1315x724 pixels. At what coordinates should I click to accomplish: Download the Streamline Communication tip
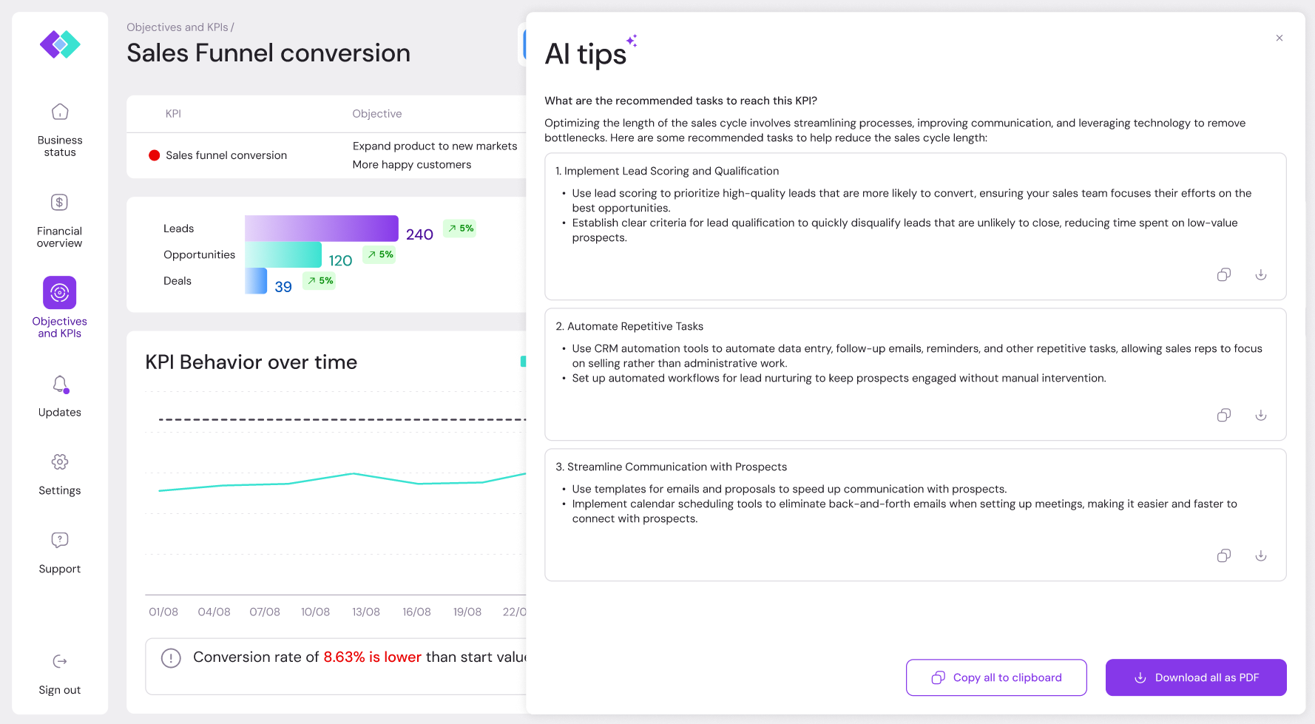point(1261,556)
